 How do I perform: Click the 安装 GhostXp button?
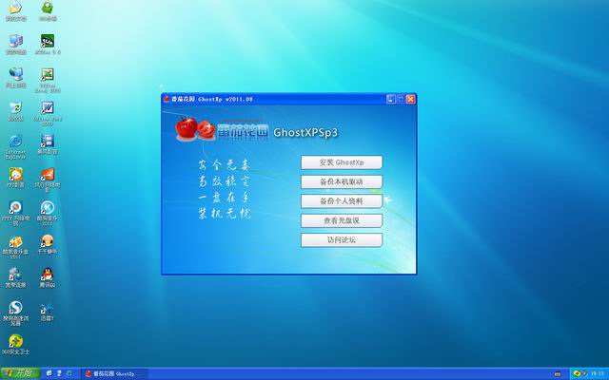click(342, 162)
